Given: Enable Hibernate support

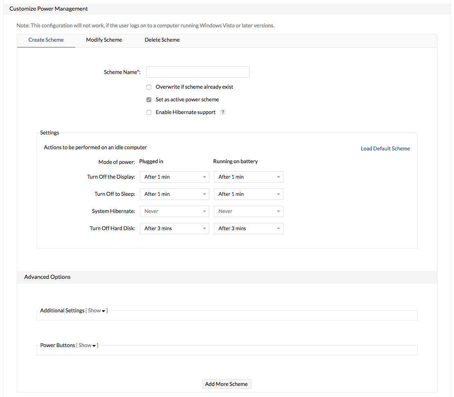Looking at the screenshot, I should [149, 112].
